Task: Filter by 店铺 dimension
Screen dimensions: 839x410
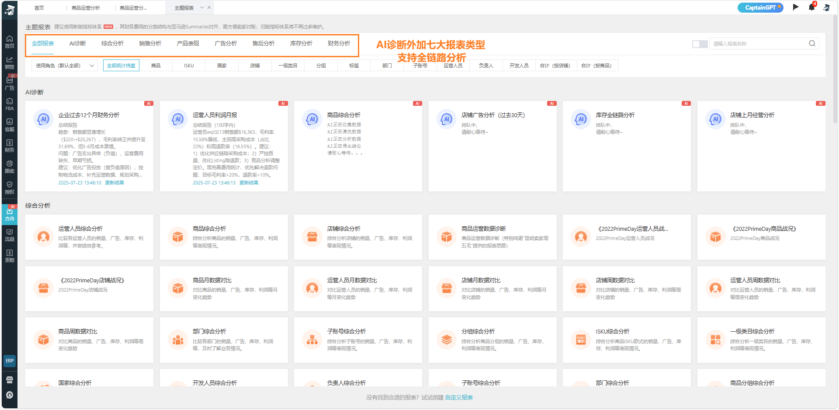Action: point(255,66)
